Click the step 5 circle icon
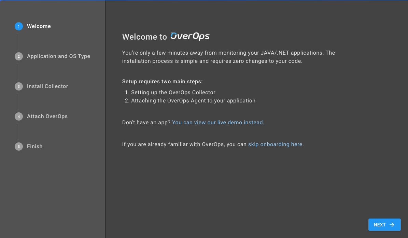Viewport: 408px width, 238px height. (19, 146)
